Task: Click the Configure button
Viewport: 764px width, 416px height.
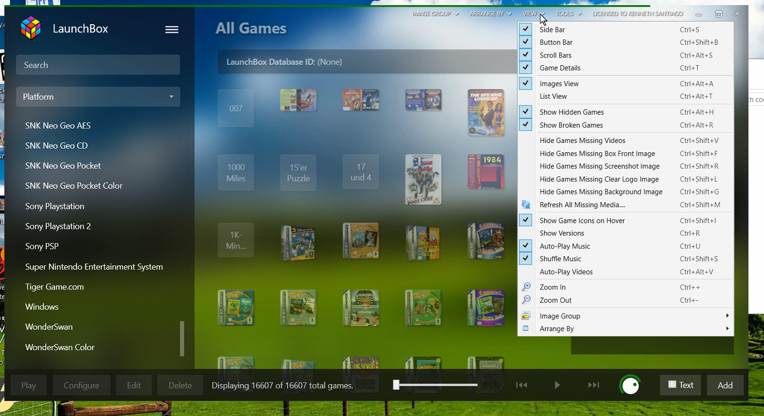Action: click(81, 385)
